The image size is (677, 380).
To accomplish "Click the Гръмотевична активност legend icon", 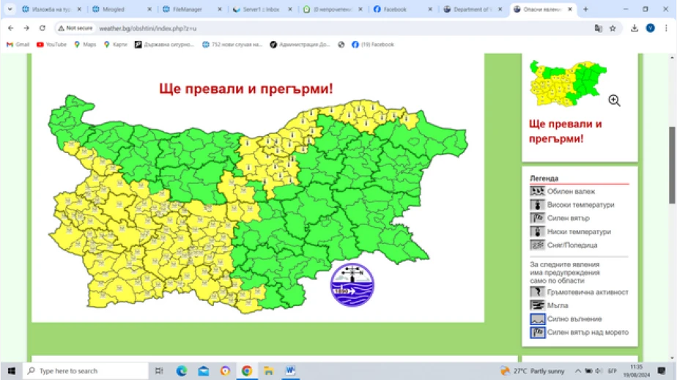I will click(x=537, y=292).
